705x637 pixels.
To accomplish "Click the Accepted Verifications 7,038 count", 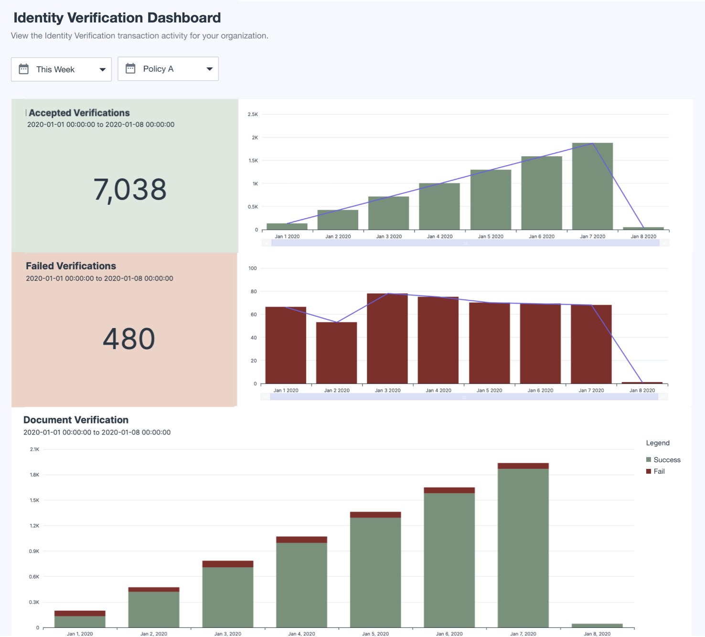I will [x=130, y=190].
